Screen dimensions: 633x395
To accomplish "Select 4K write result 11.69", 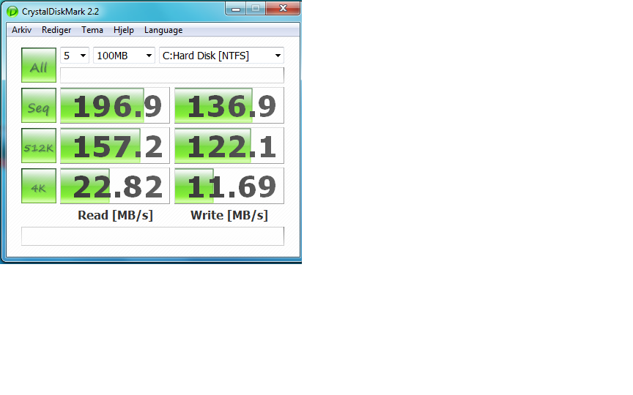I will (x=229, y=187).
